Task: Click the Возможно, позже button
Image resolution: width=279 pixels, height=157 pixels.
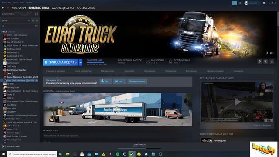Action: 137,82
